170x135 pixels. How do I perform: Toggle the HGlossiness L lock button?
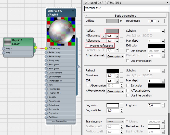[103, 35]
